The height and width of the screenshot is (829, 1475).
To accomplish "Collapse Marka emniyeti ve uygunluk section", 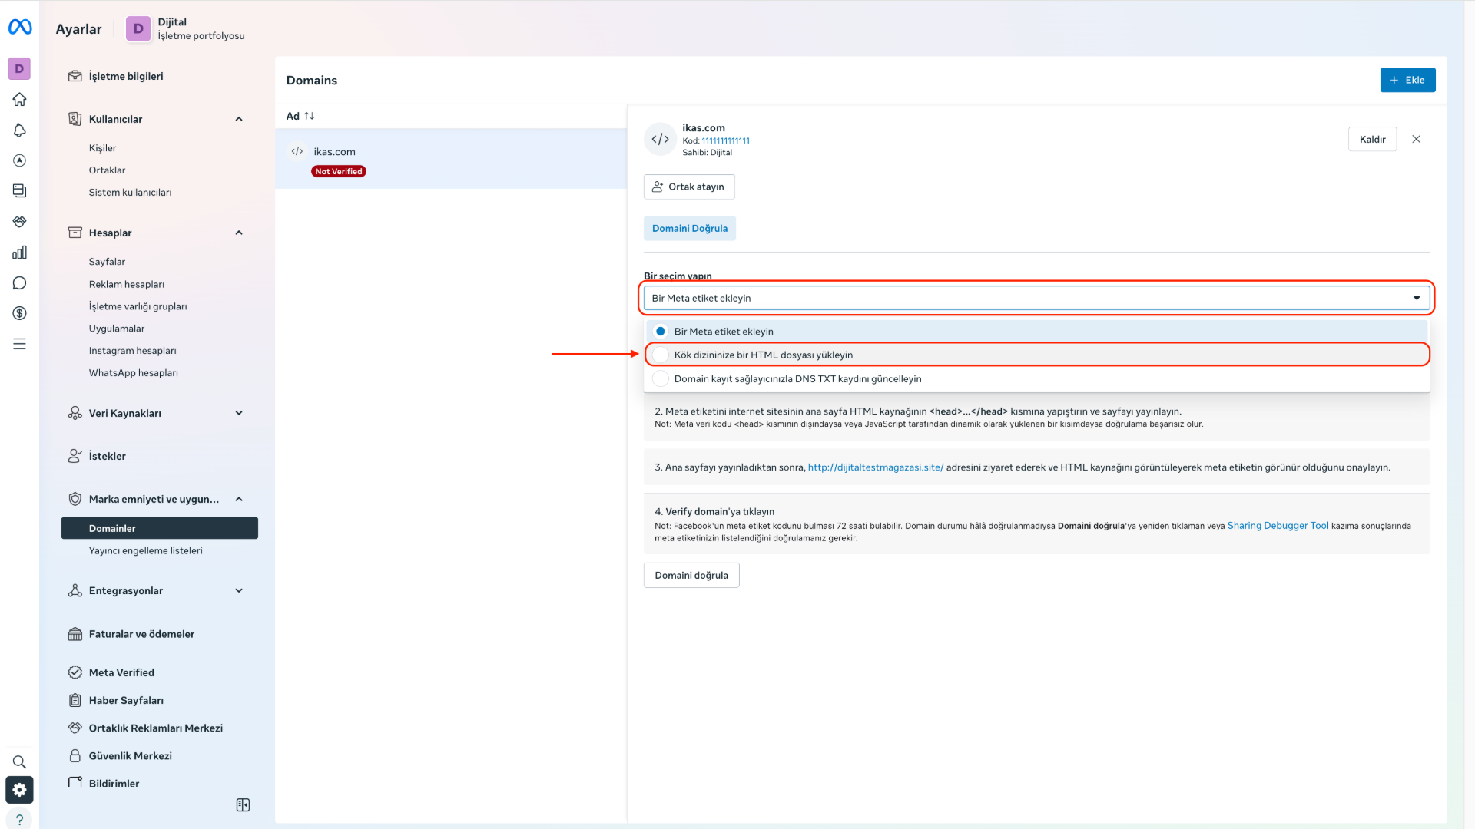I will click(x=239, y=499).
